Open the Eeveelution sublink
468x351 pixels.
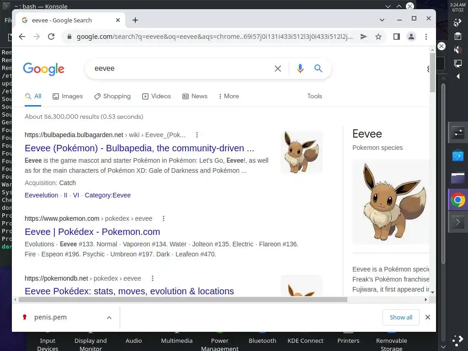(x=42, y=195)
